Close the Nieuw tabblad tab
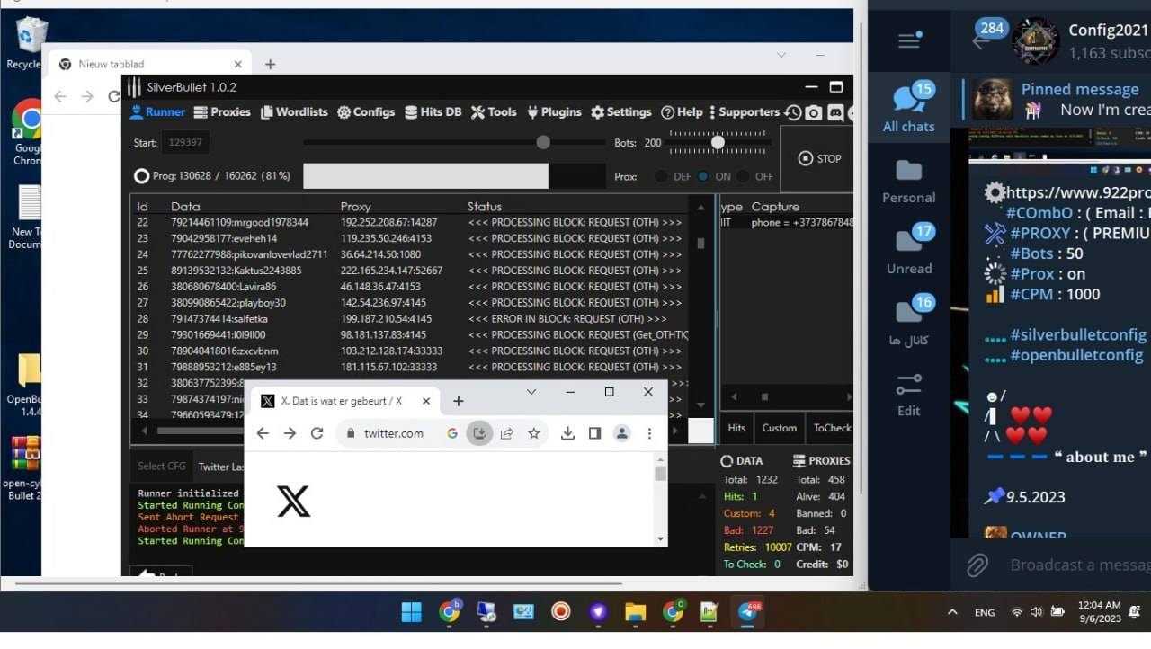This screenshot has width=1151, height=649. click(x=238, y=64)
